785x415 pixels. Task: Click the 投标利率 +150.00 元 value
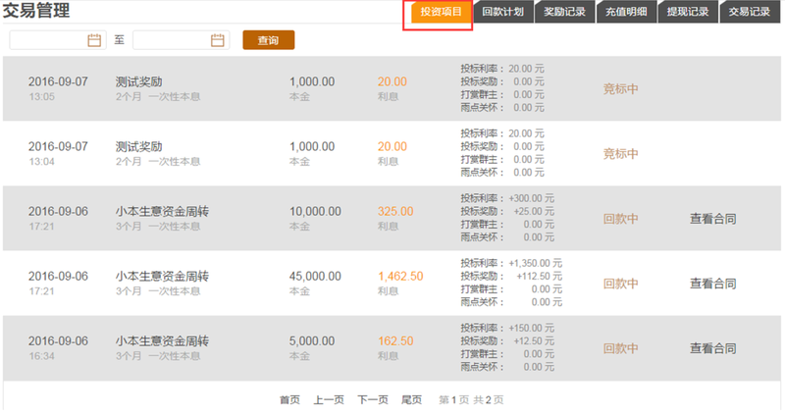pos(531,329)
